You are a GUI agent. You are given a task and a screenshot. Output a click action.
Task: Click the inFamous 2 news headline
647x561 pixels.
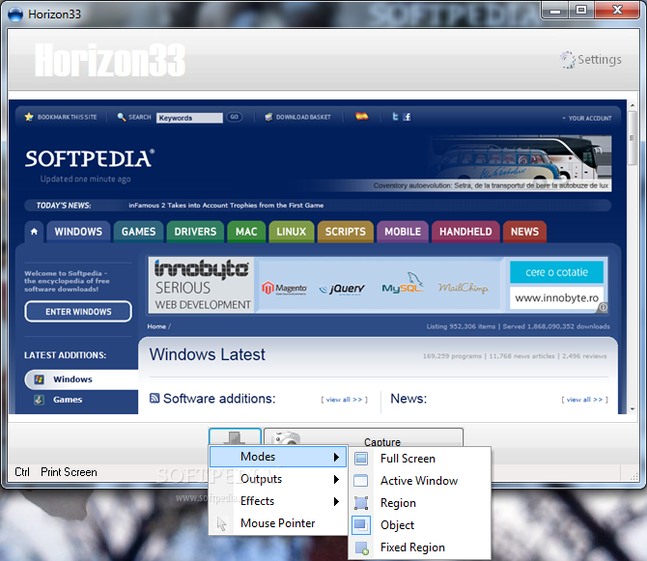226,206
